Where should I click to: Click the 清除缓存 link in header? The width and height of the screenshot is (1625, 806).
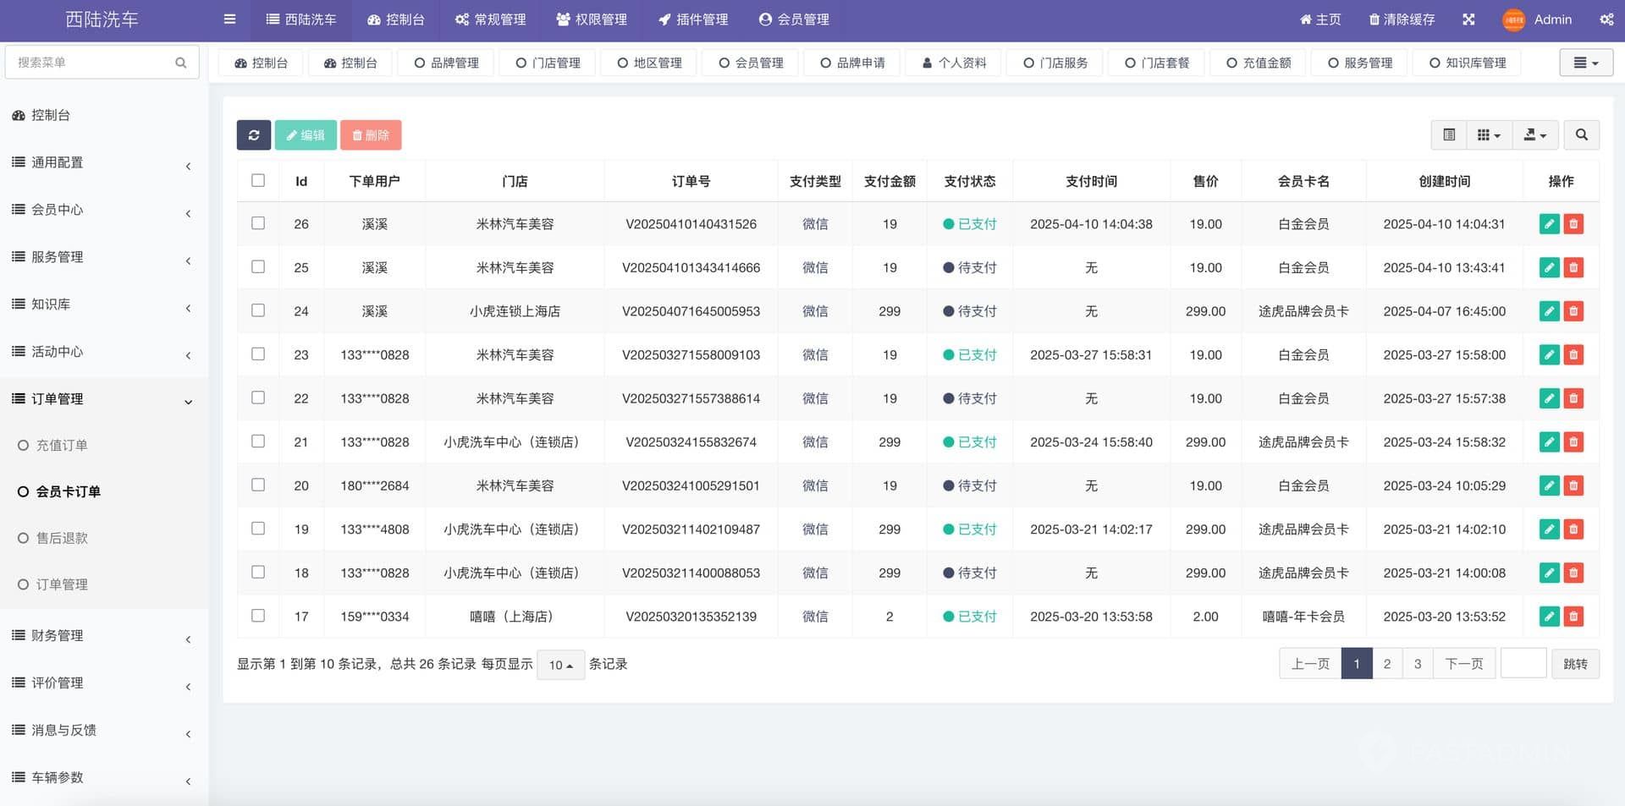point(1402,19)
